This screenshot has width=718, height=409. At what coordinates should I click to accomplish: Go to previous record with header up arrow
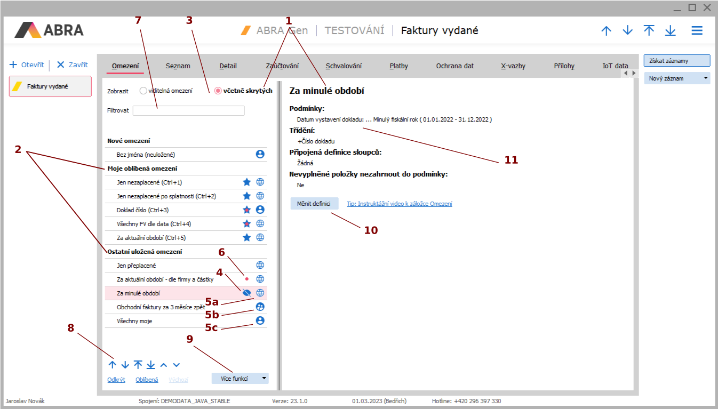[x=606, y=30]
